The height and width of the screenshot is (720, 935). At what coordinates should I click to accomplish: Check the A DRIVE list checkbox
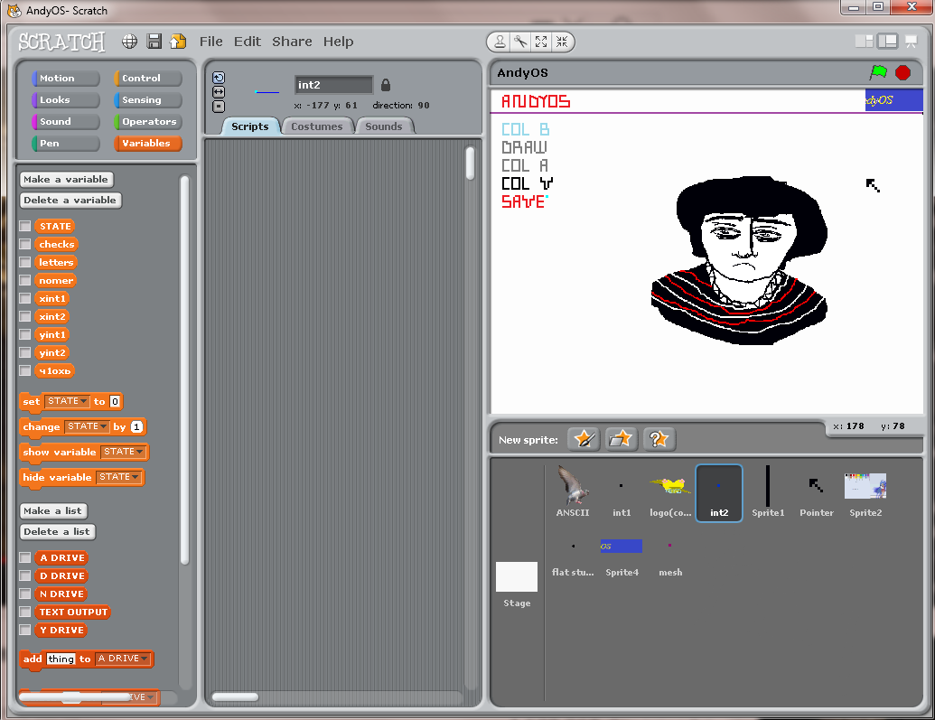(25, 558)
